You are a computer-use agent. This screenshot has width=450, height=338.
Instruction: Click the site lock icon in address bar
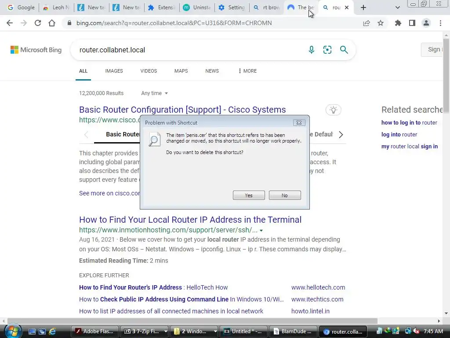click(69, 23)
